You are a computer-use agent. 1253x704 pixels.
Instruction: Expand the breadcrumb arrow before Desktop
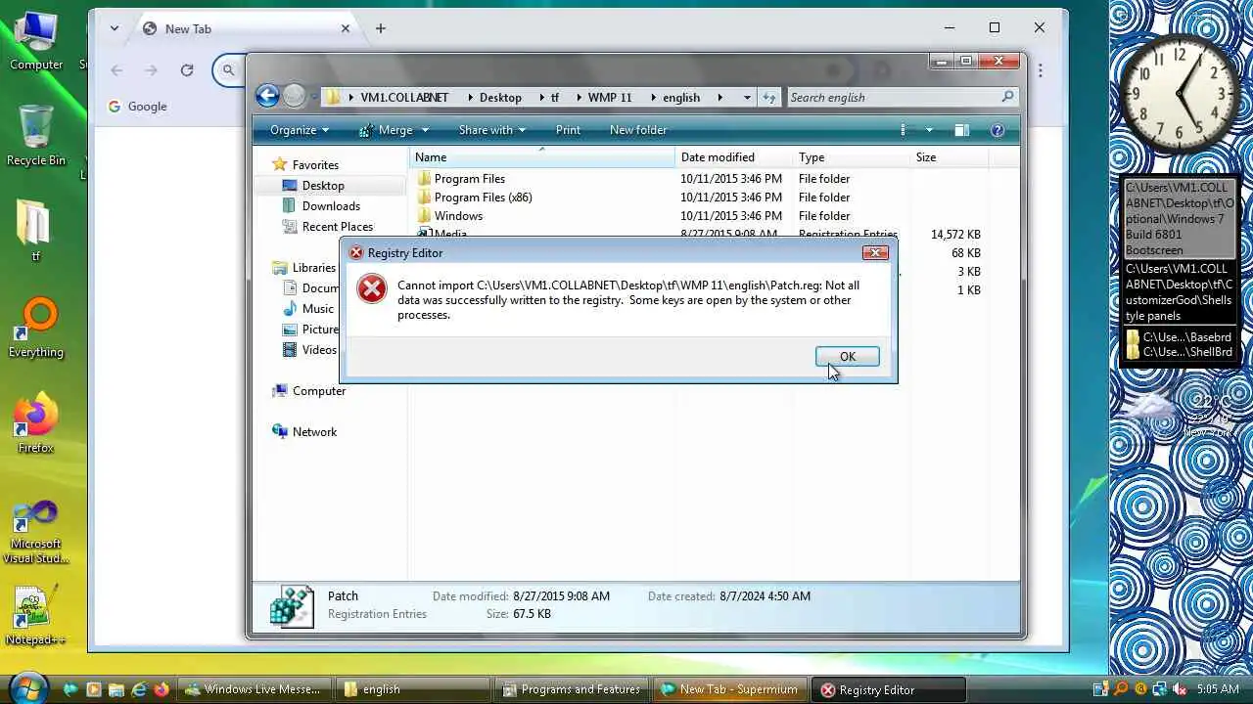click(x=469, y=97)
